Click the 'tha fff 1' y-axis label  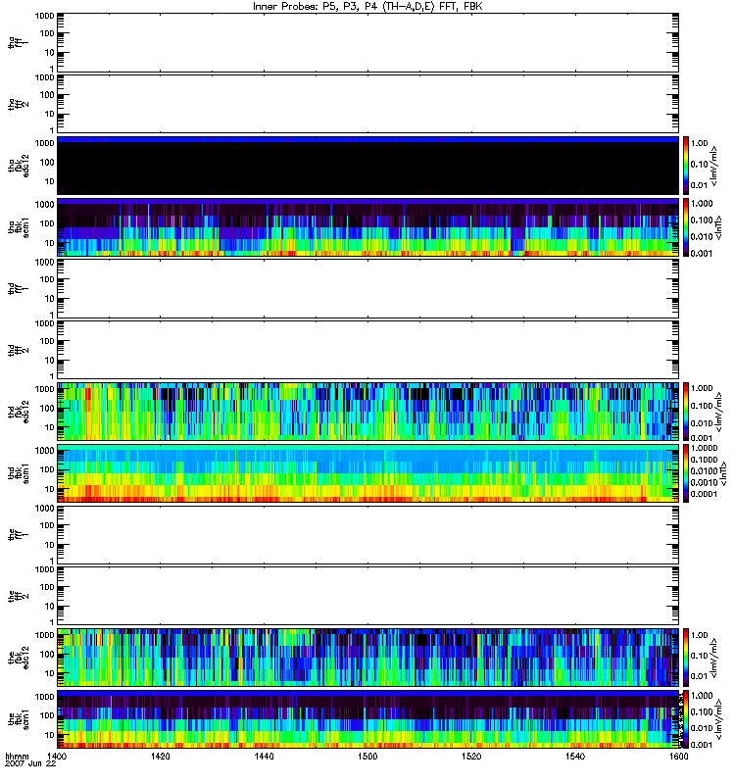tap(19, 43)
